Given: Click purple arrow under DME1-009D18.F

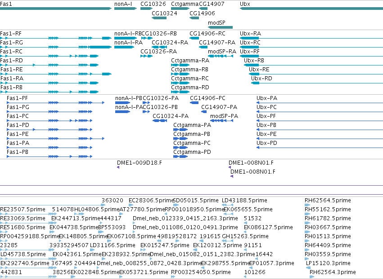Looking at the screenshot, I should coord(118,167).
